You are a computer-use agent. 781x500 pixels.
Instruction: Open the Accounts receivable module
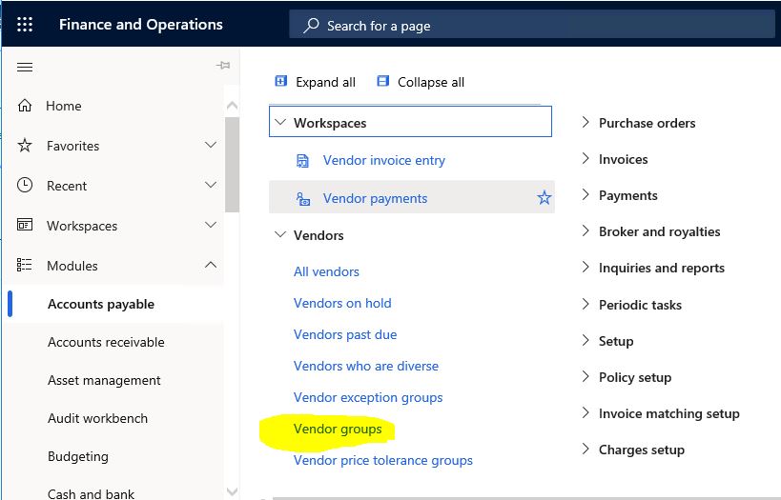click(106, 342)
